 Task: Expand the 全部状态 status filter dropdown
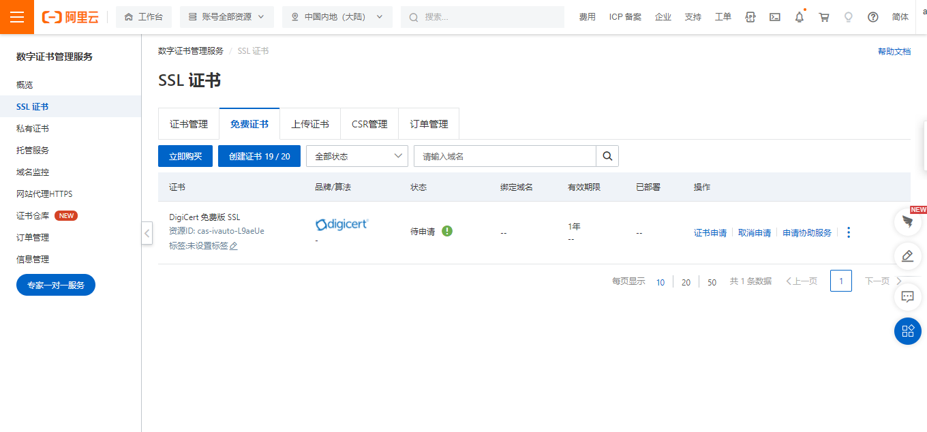[356, 156]
